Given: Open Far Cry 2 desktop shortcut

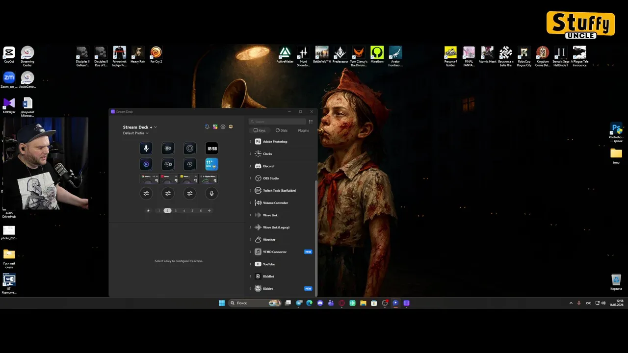Looking at the screenshot, I should point(156,55).
